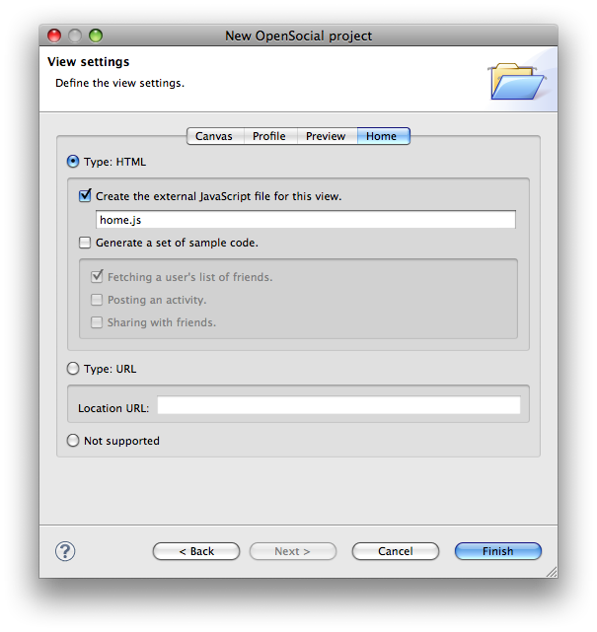Click the Location URL input field
The image size is (597, 632).
click(338, 405)
